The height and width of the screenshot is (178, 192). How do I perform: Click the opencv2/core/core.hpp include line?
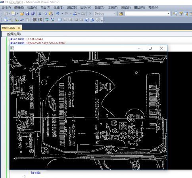38,43
